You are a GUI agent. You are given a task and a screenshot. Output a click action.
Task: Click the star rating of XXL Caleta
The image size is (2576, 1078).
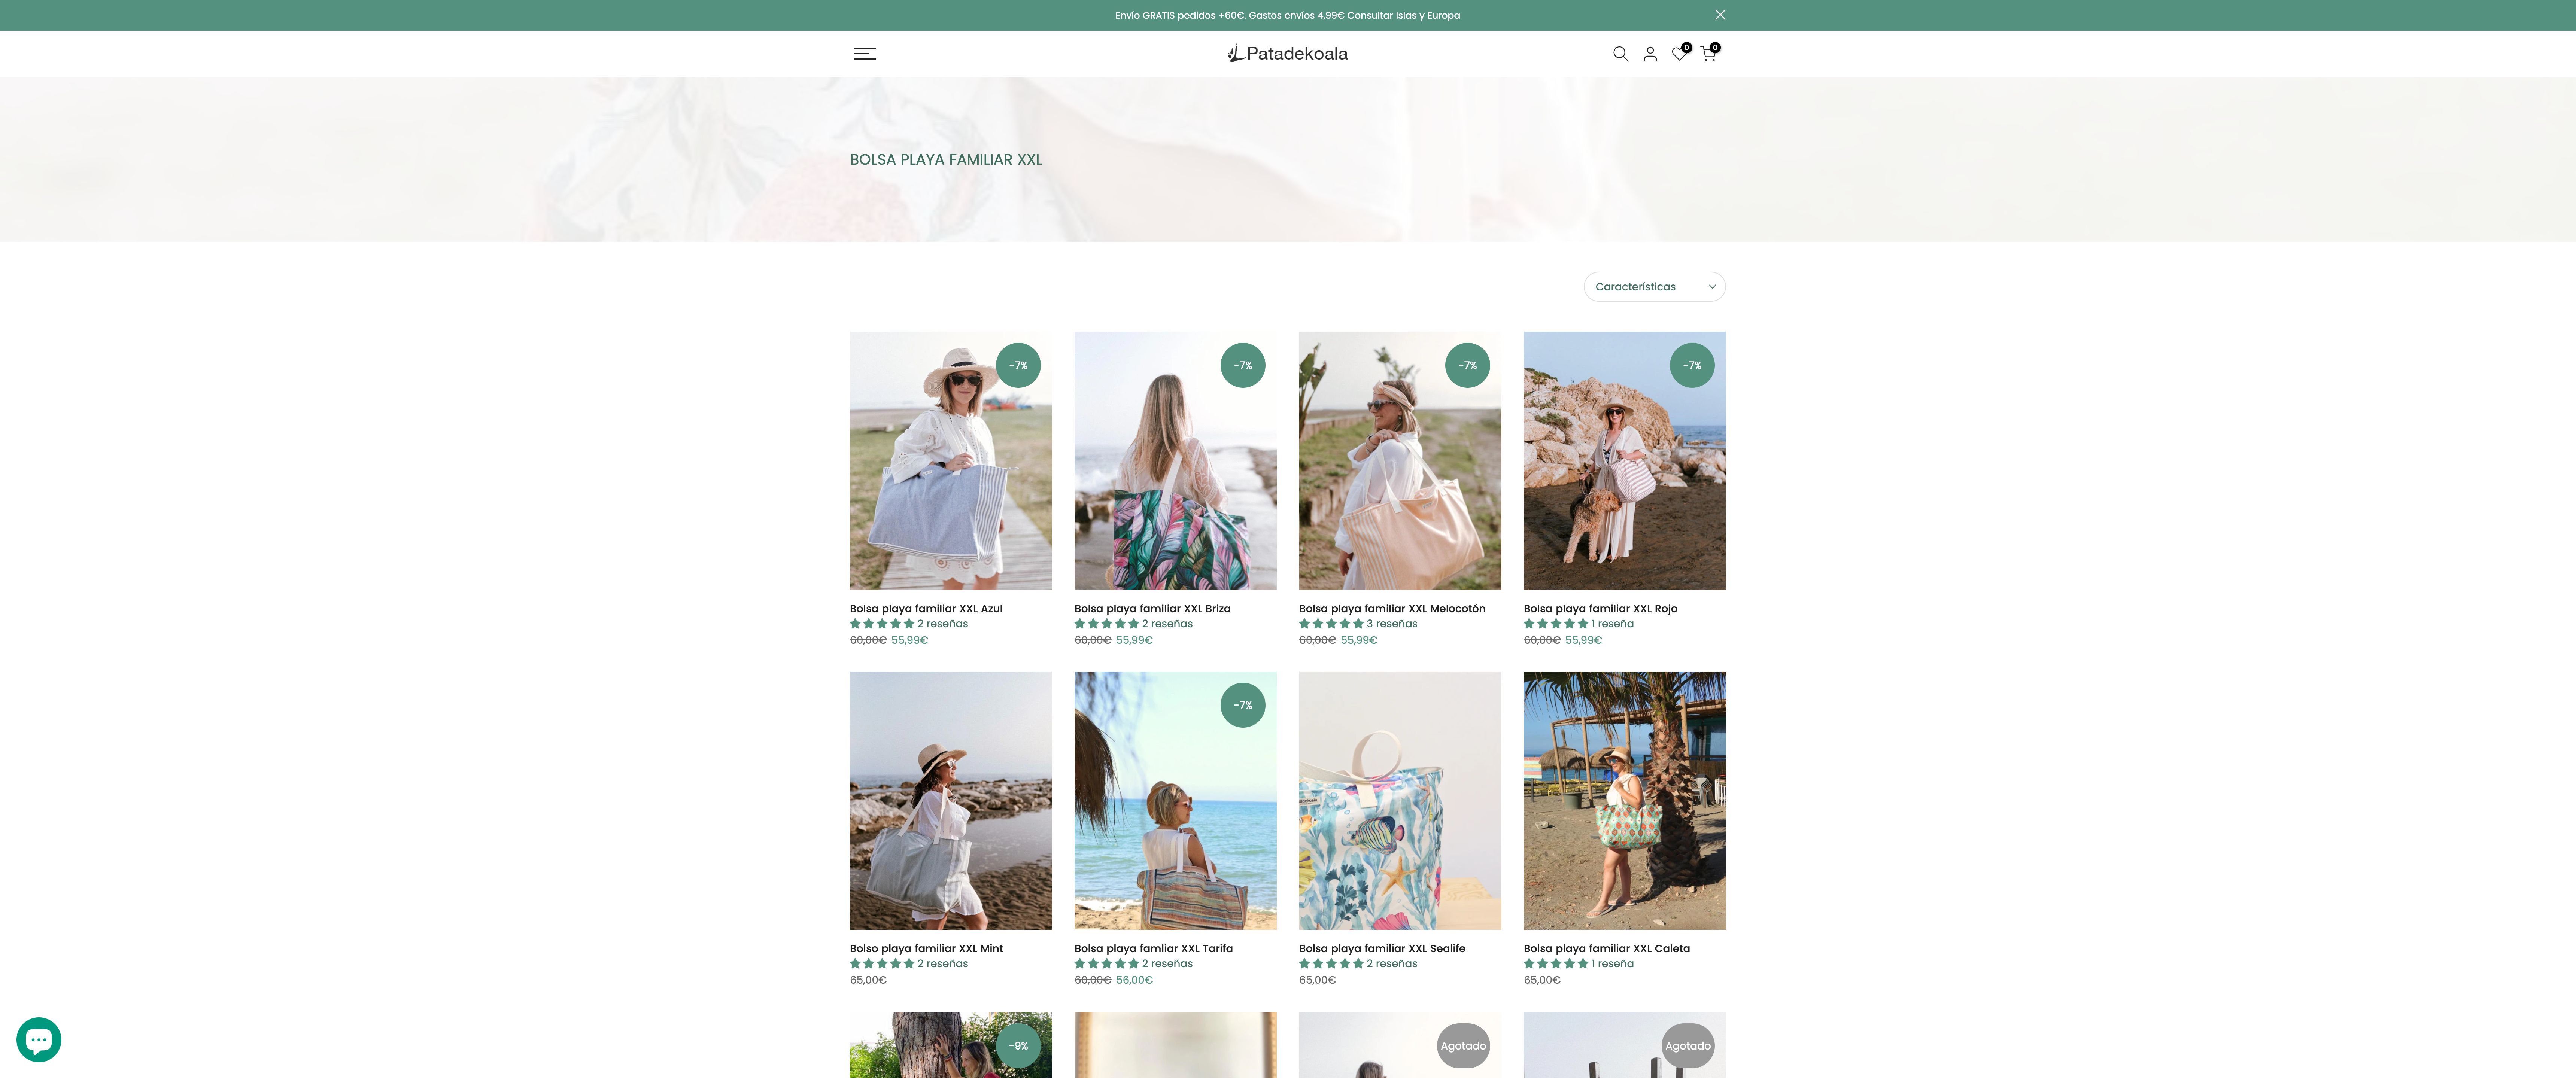coord(1556,964)
